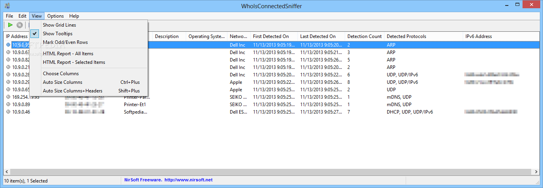This screenshot has width=543, height=188.
Task: Click detection count 5 cell
Action: (x=349, y=60)
